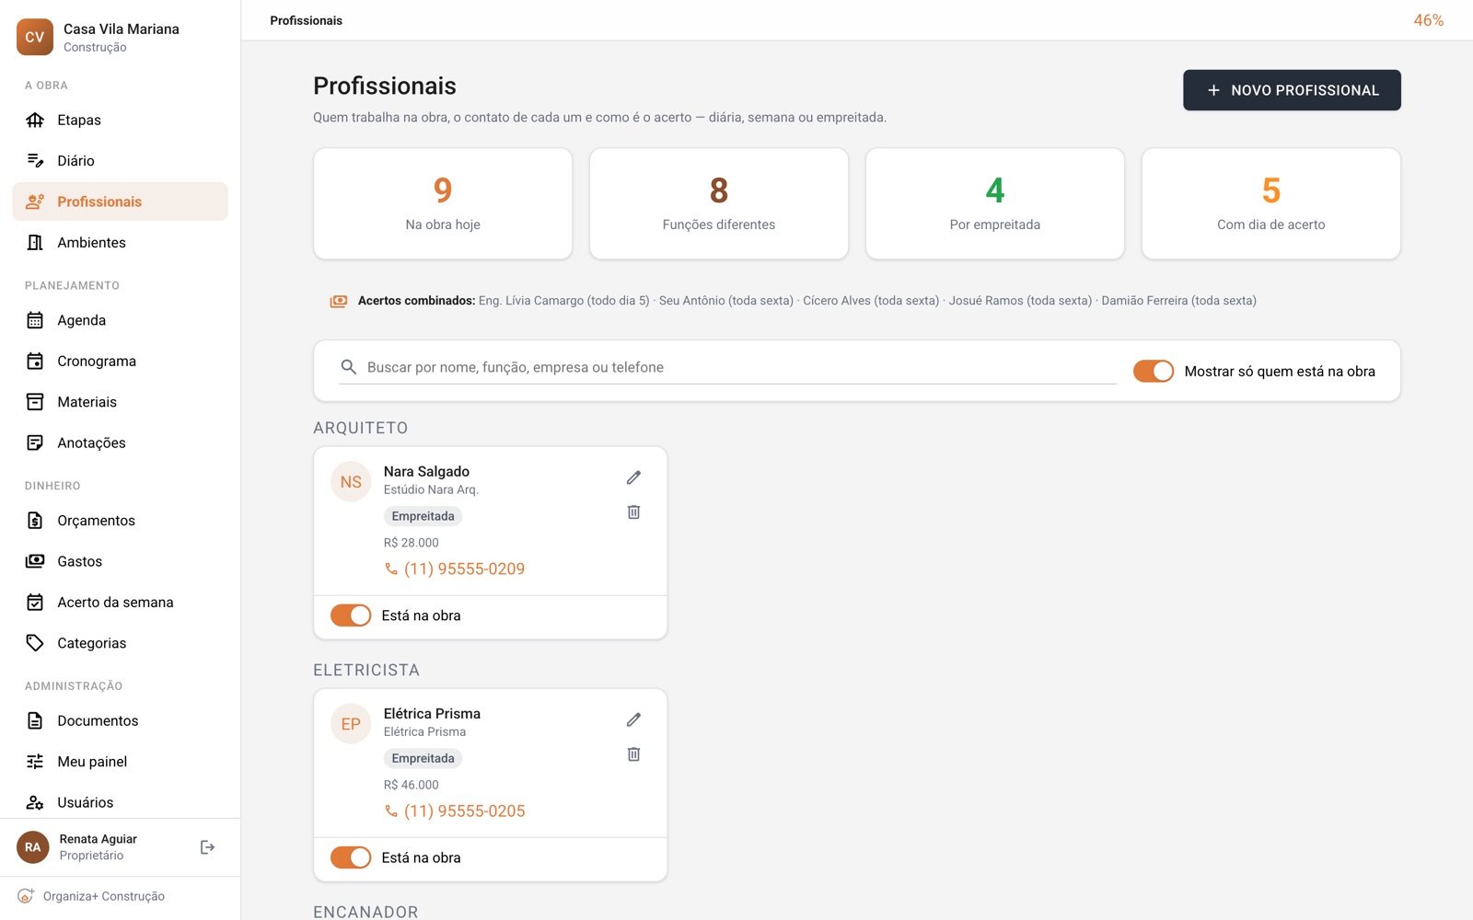
Task: Click the Usuários people-gear icon
Action: coord(35,802)
